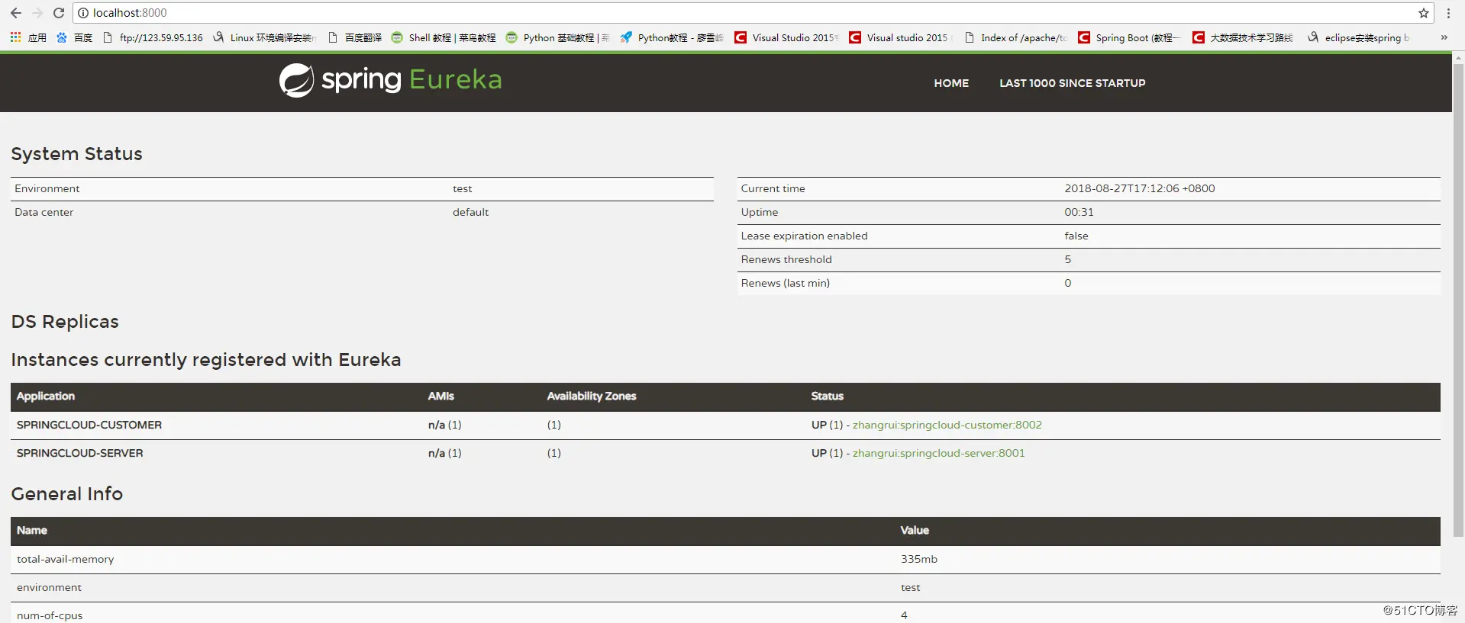Open big data learning roadmap bookmark
1465x623 pixels.
tap(1243, 37)
